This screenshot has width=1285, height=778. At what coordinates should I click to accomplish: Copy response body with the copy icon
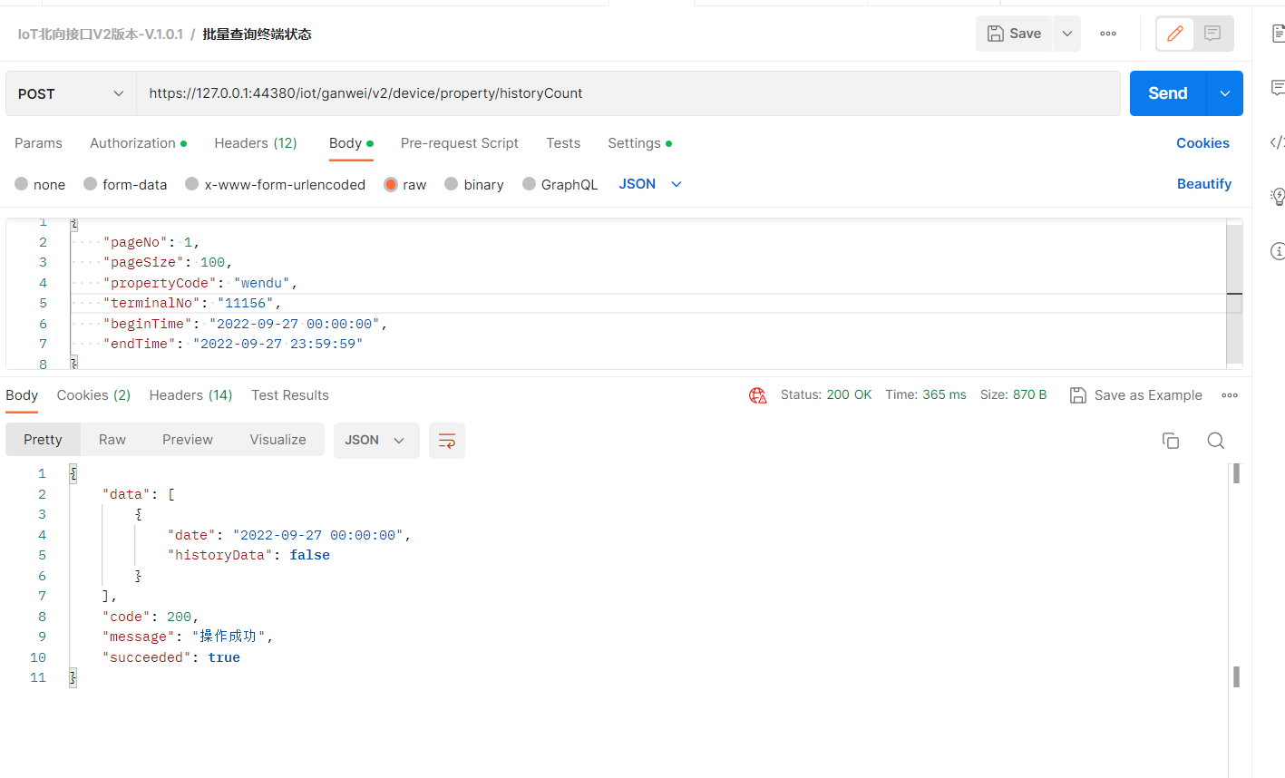click(1171, 441)
